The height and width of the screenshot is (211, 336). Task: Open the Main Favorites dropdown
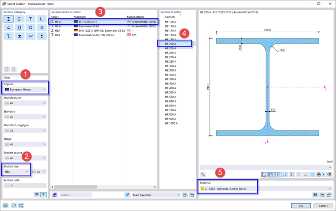coord(156,195)
